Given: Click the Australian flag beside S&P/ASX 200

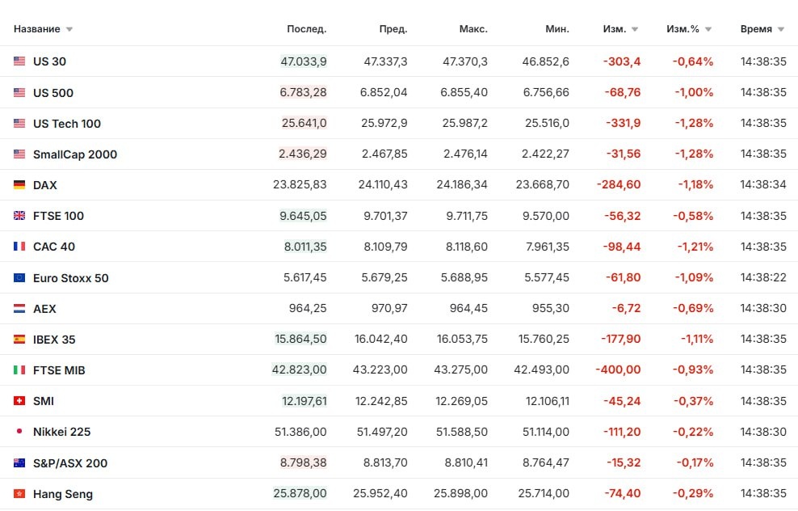Looking at the screenshot, I should pos(19,463).
